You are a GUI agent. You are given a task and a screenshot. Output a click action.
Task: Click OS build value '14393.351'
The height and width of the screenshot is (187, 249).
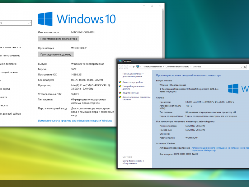tap(77, 74)
